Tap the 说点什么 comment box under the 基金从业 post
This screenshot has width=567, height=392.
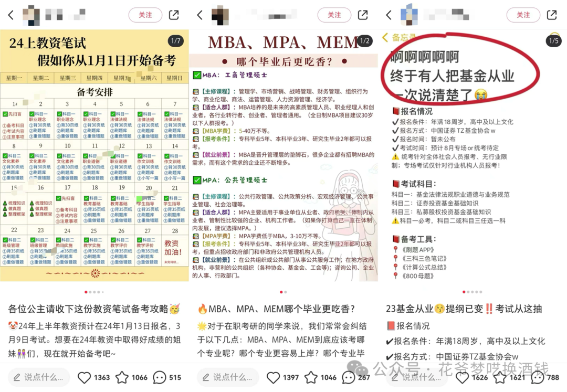416,377
